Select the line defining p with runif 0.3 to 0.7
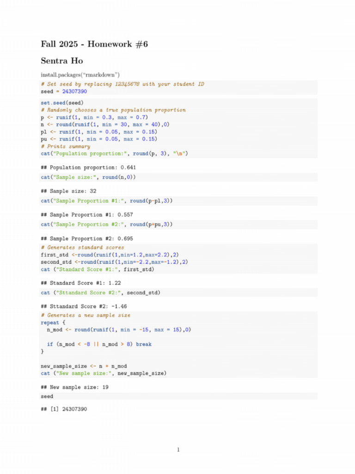Screen dimensions: 355x474 coord(94,117)
